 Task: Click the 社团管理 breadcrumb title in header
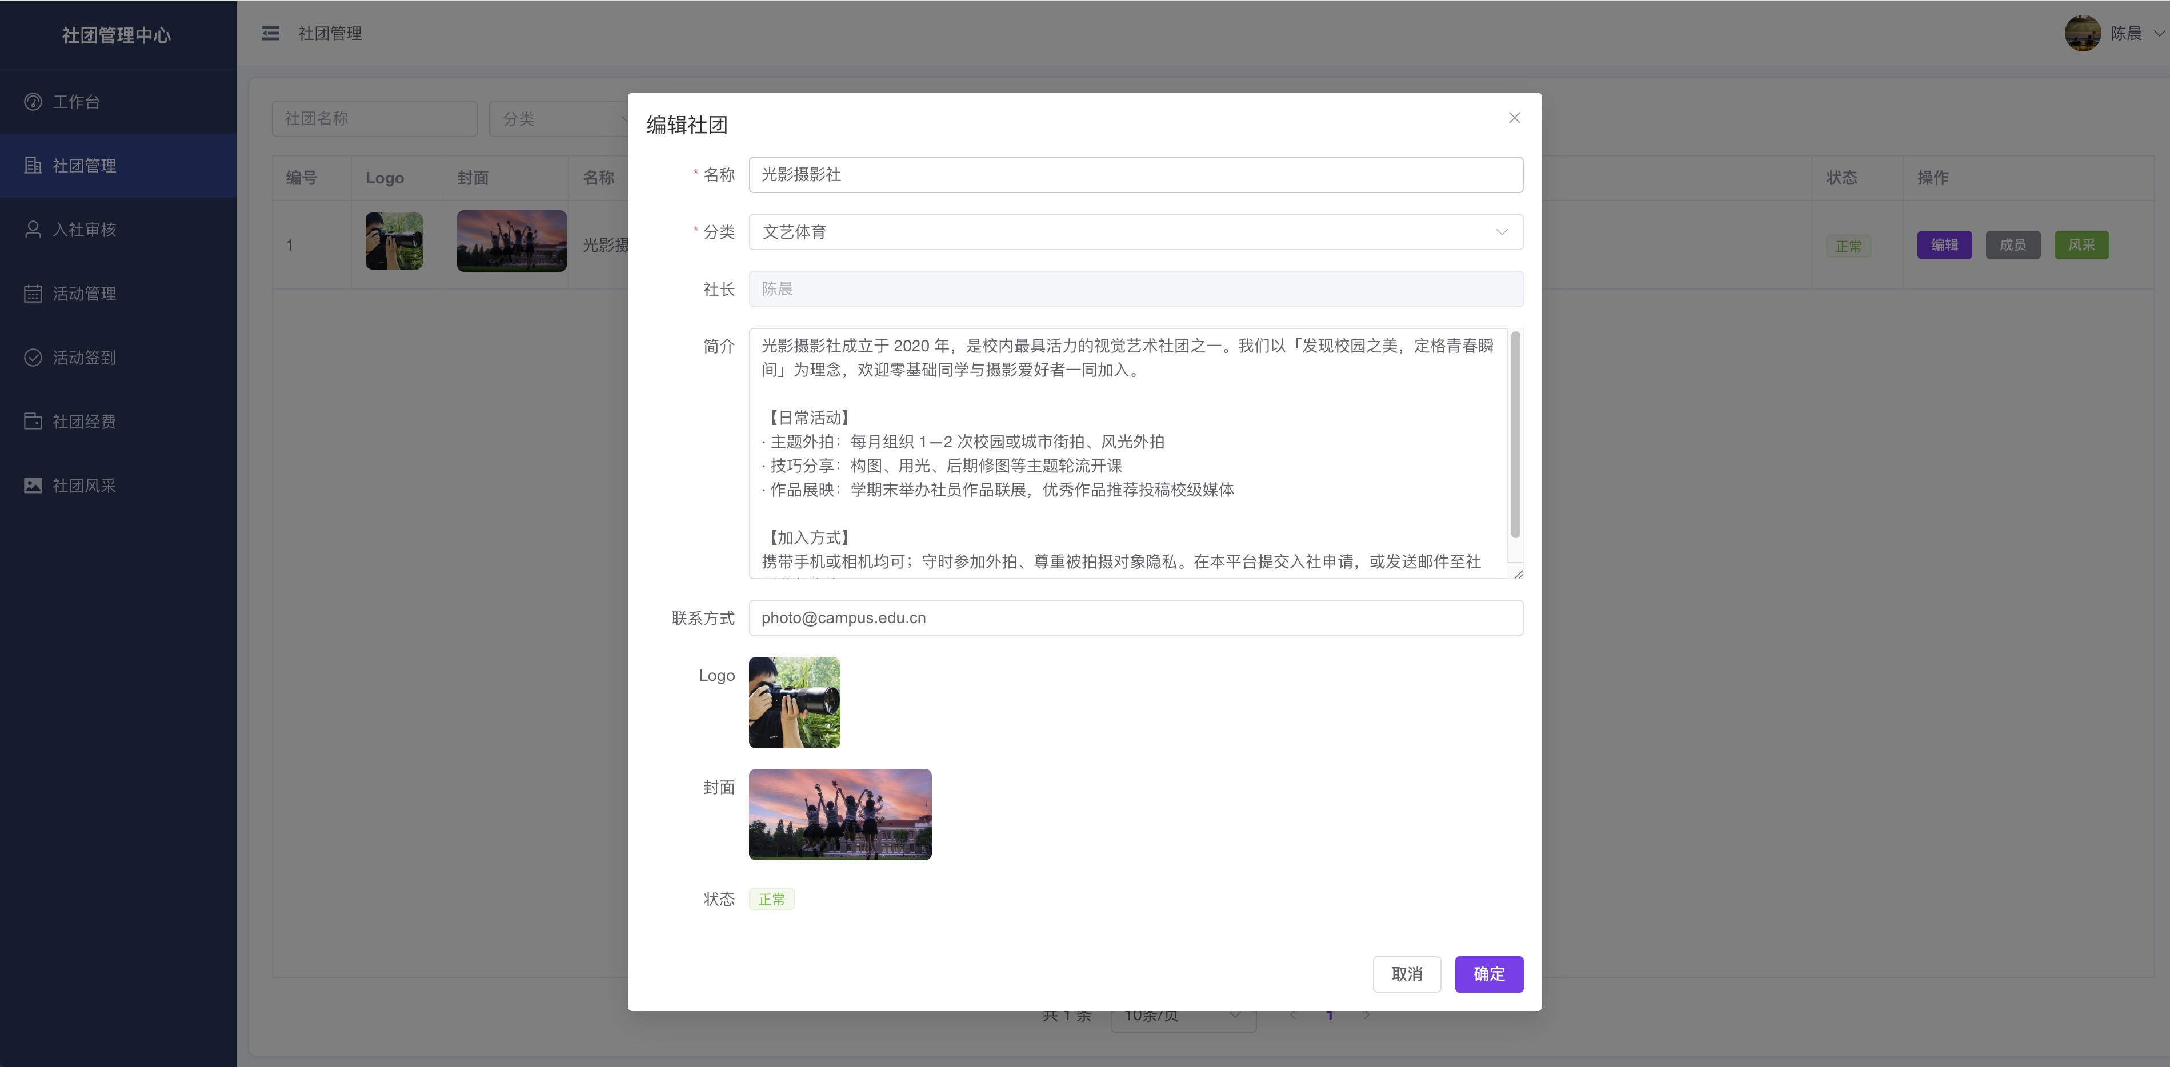[330, 34]
